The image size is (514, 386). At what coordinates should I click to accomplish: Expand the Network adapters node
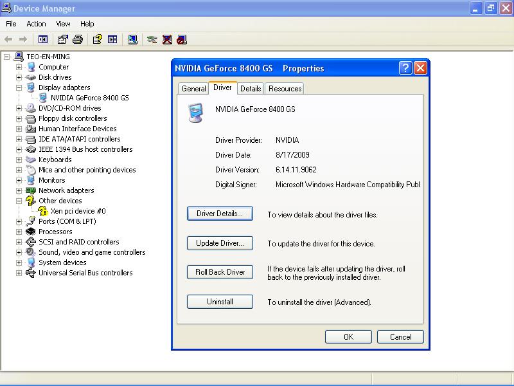[x=19, y=190]
